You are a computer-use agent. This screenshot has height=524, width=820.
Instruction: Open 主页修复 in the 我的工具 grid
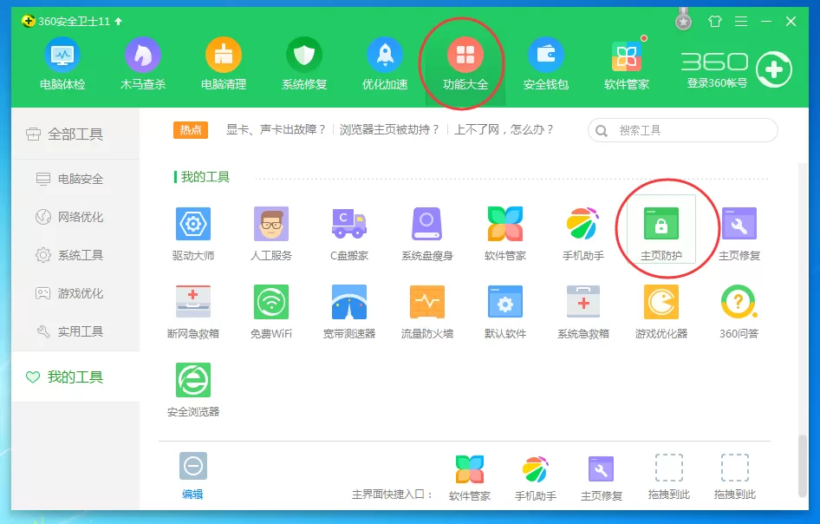tap(739, 233)
